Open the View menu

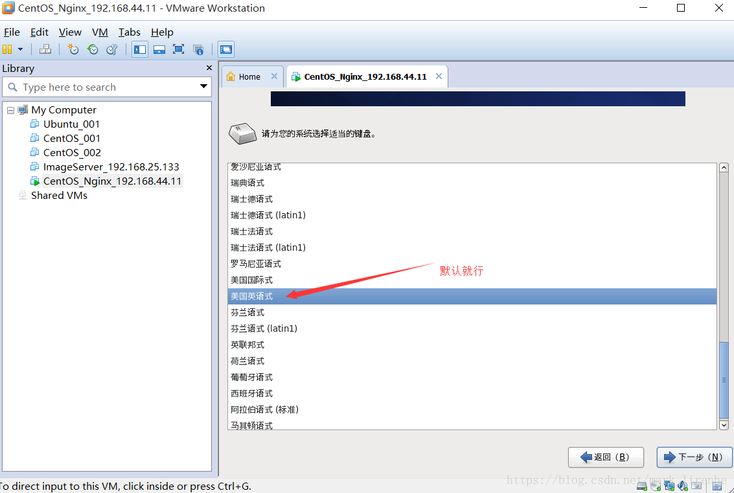click(x=70, y=32)
